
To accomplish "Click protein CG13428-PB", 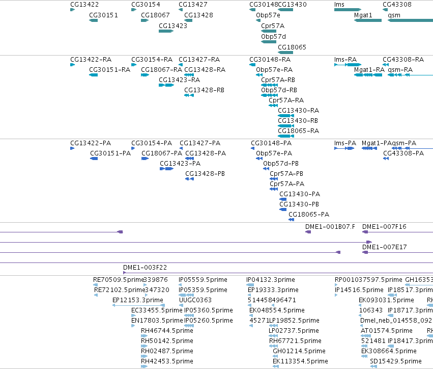I will coord(189,179).
